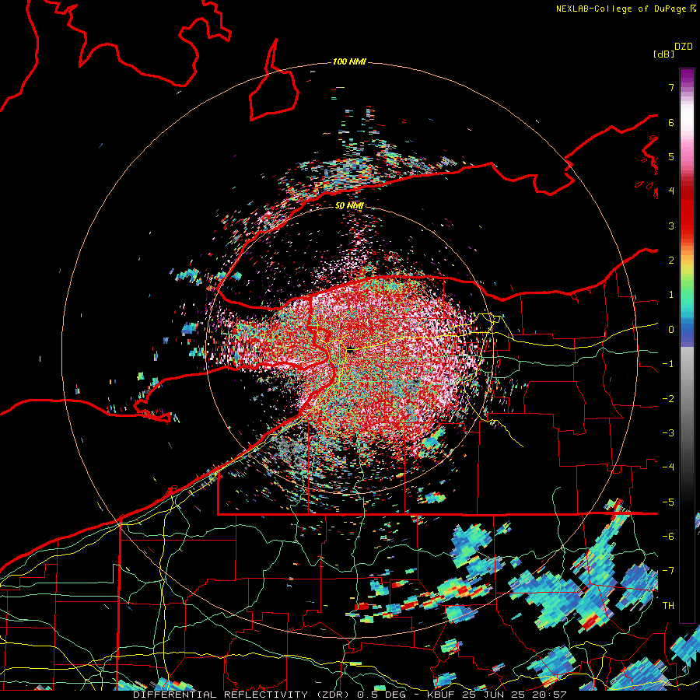Click the DZD legend title
The width and height of the screenshot is (700, 700).
pos(684,47)
